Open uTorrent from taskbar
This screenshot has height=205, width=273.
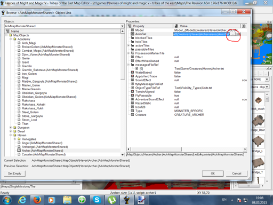(x=112, y=200)
